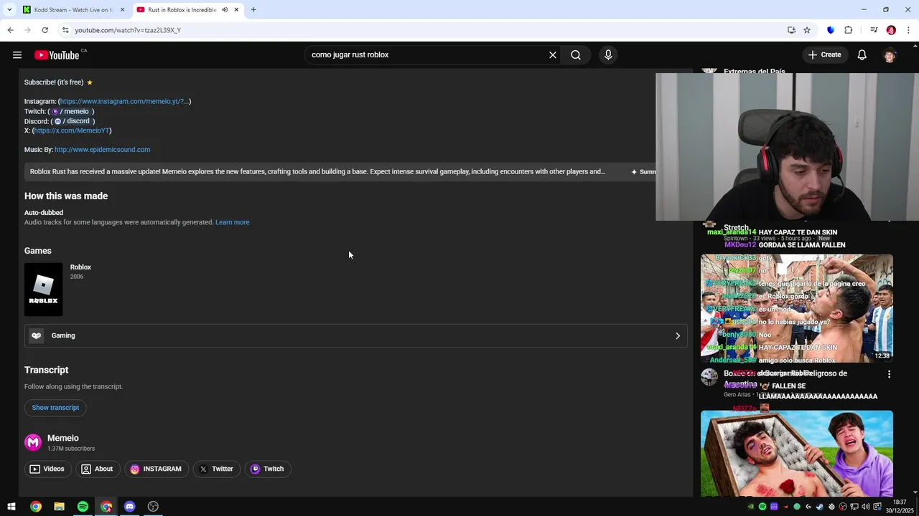Open the x.com MemeioYT link
Screen dimensions: 919x516
pyautogui.click(x=72, y=131)
